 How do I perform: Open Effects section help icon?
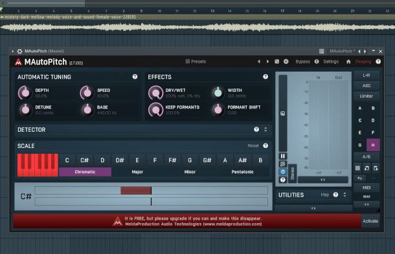[265, 77]
